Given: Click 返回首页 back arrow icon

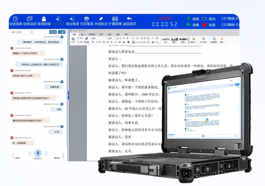Looking at the screenshot, I should 129,19.
